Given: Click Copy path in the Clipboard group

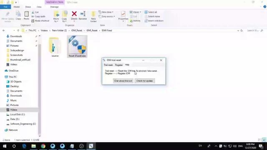Looking at the screenshot, I should (x=38, y=17).
